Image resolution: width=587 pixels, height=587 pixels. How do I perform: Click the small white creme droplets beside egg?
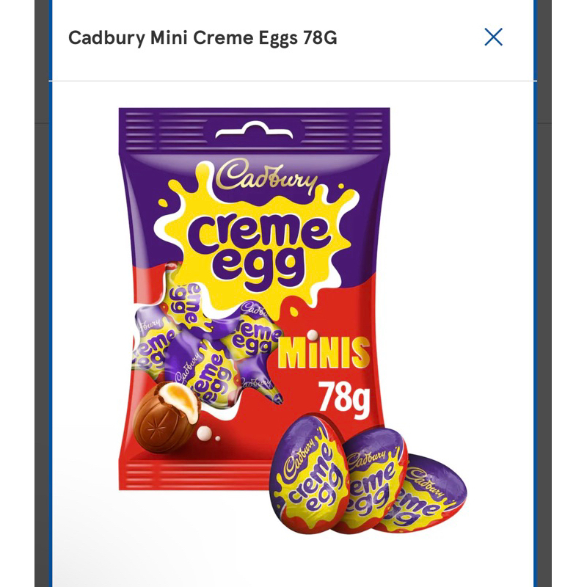point(208,434)
